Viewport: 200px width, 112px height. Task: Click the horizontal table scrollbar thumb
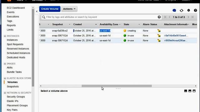tap(117, 86)
